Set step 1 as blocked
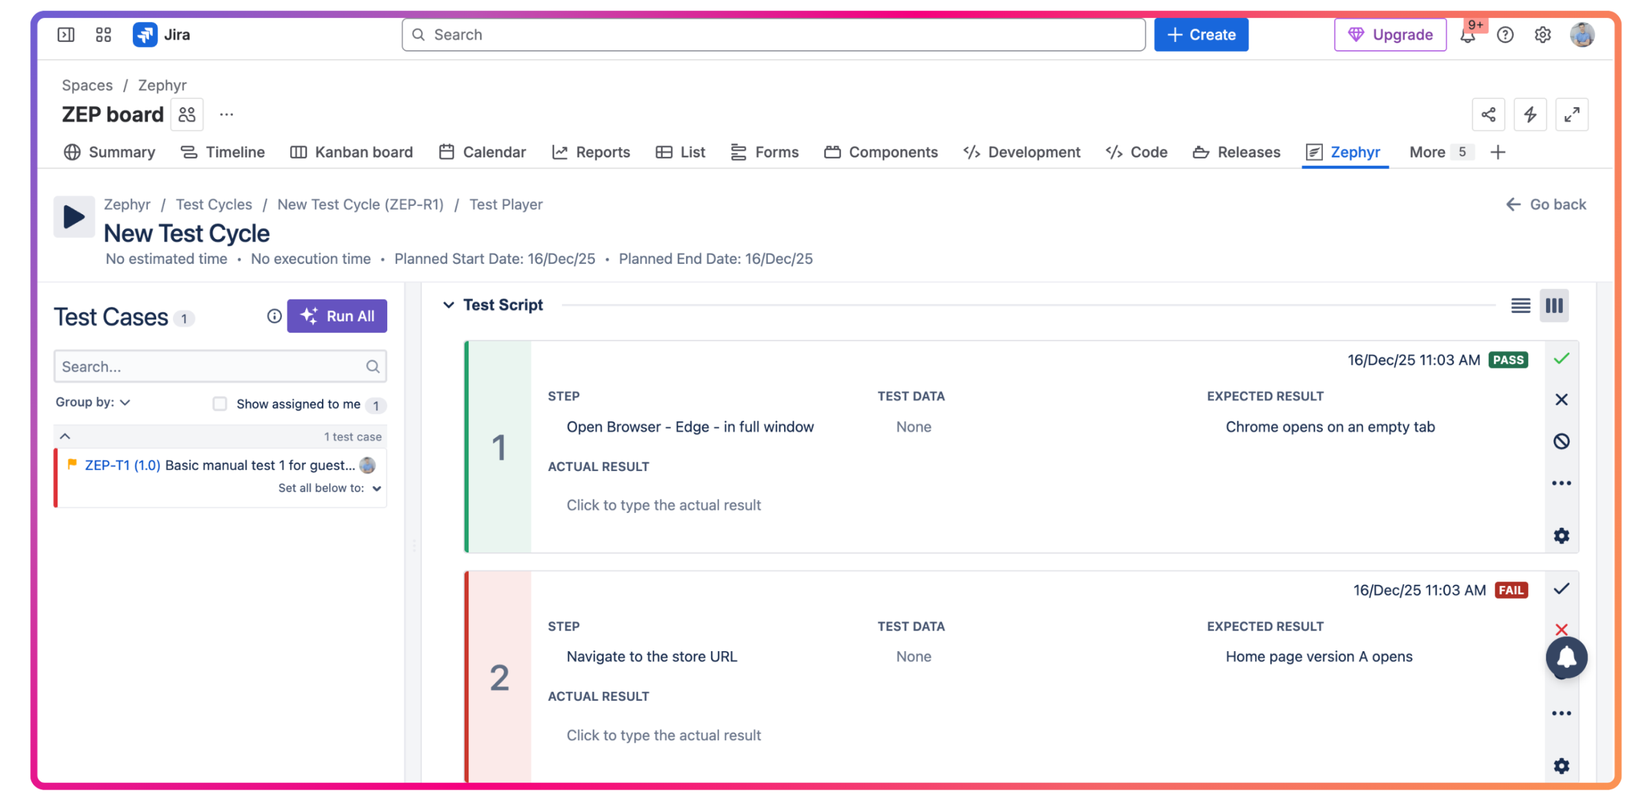The height and width of the screenshot is (808, 1652). click(x=1560, y=441)
